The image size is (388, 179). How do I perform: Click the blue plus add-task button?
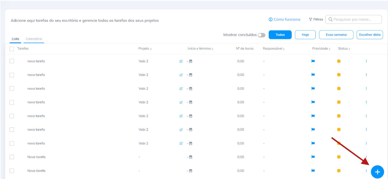377,172
